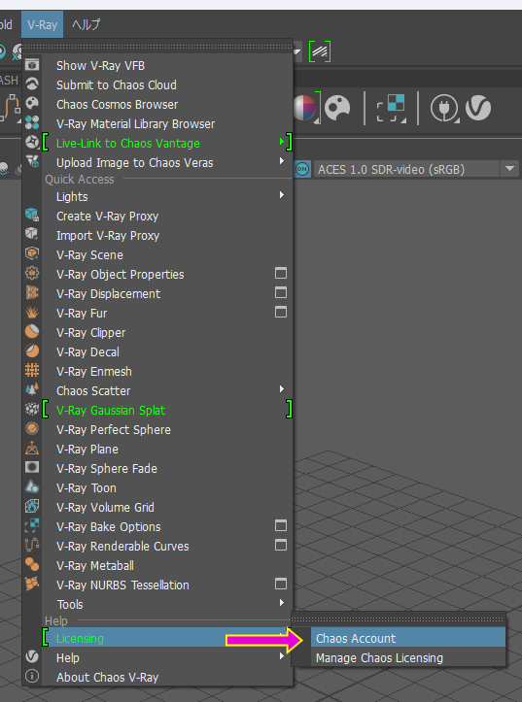This screenshot has width=522, height=702.
Task: Highlight the Licensing menu entry
Action: pyautogui.click(x=167, y=639)
